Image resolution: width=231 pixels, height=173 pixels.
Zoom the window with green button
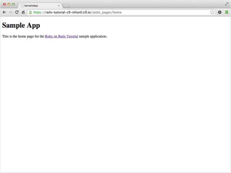pos(14,4)
